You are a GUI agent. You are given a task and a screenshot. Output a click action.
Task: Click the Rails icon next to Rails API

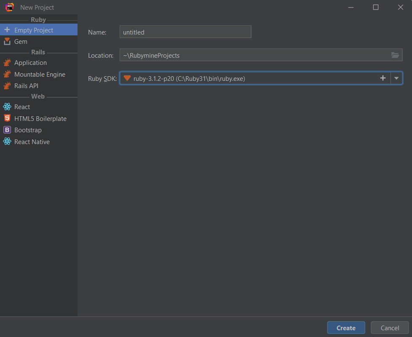pos(7,86)
